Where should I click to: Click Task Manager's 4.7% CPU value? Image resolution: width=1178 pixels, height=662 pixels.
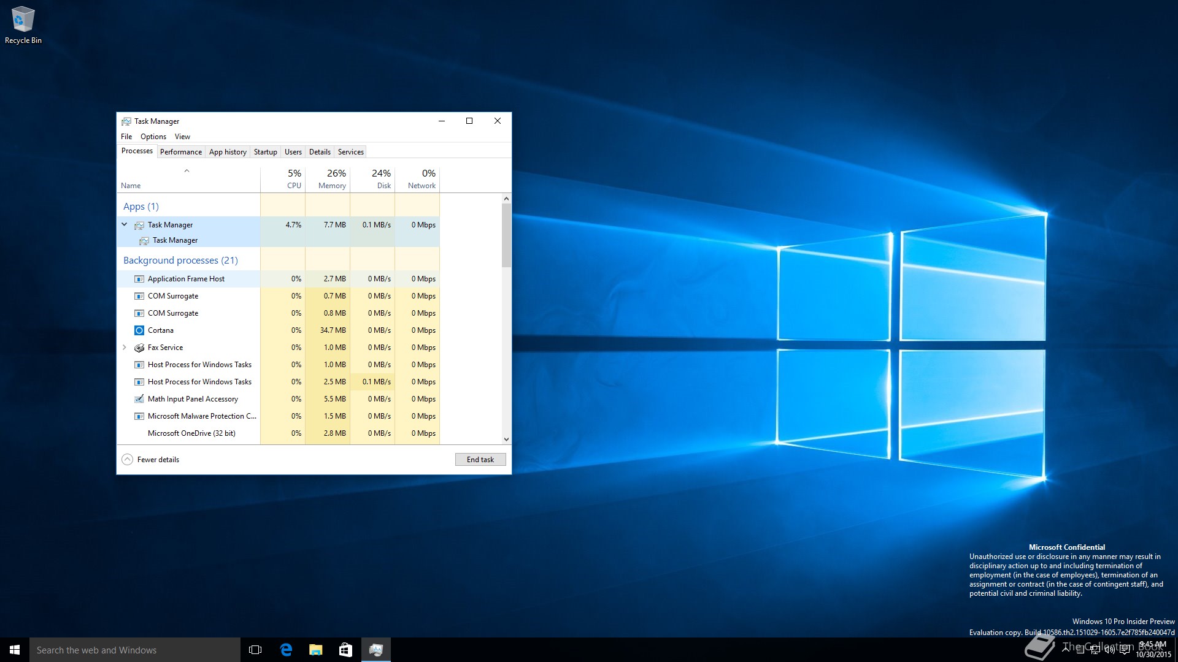point(293,225)
